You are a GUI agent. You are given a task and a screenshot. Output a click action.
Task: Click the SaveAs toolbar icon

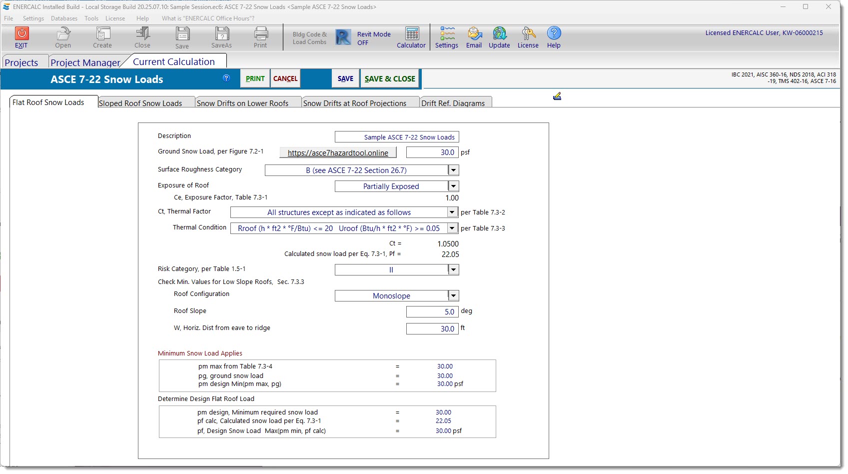click(222, 33)
